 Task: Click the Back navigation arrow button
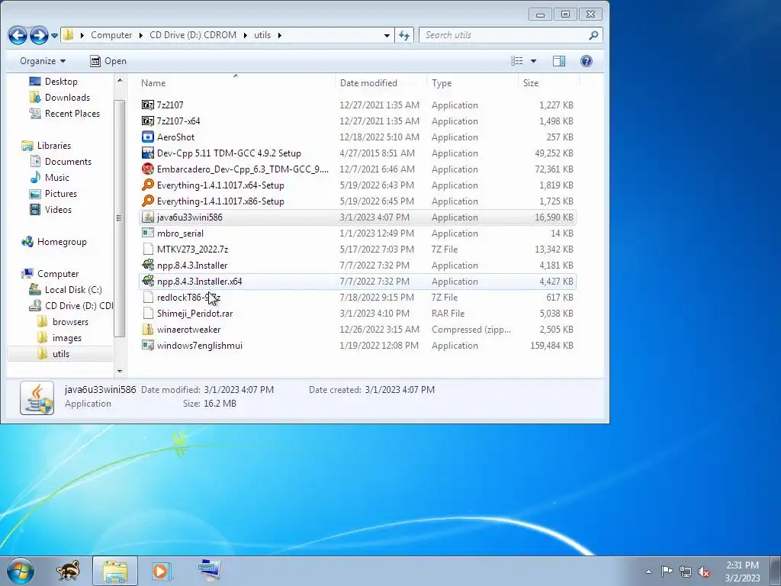18,35
